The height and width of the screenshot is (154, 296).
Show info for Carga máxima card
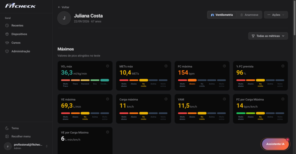(x=166, y=99)
